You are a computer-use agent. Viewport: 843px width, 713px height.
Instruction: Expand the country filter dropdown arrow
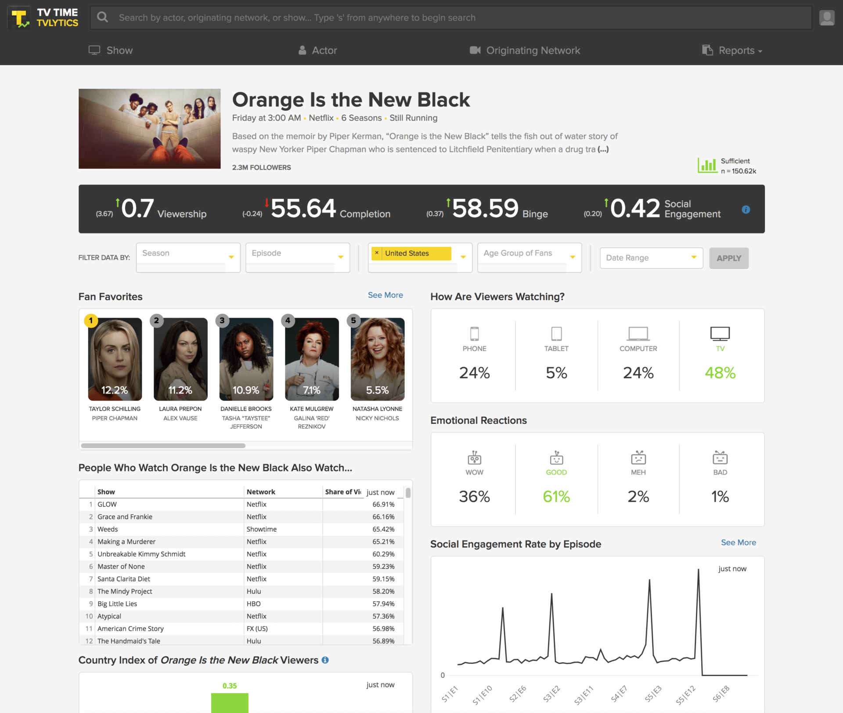pos(463,257)
